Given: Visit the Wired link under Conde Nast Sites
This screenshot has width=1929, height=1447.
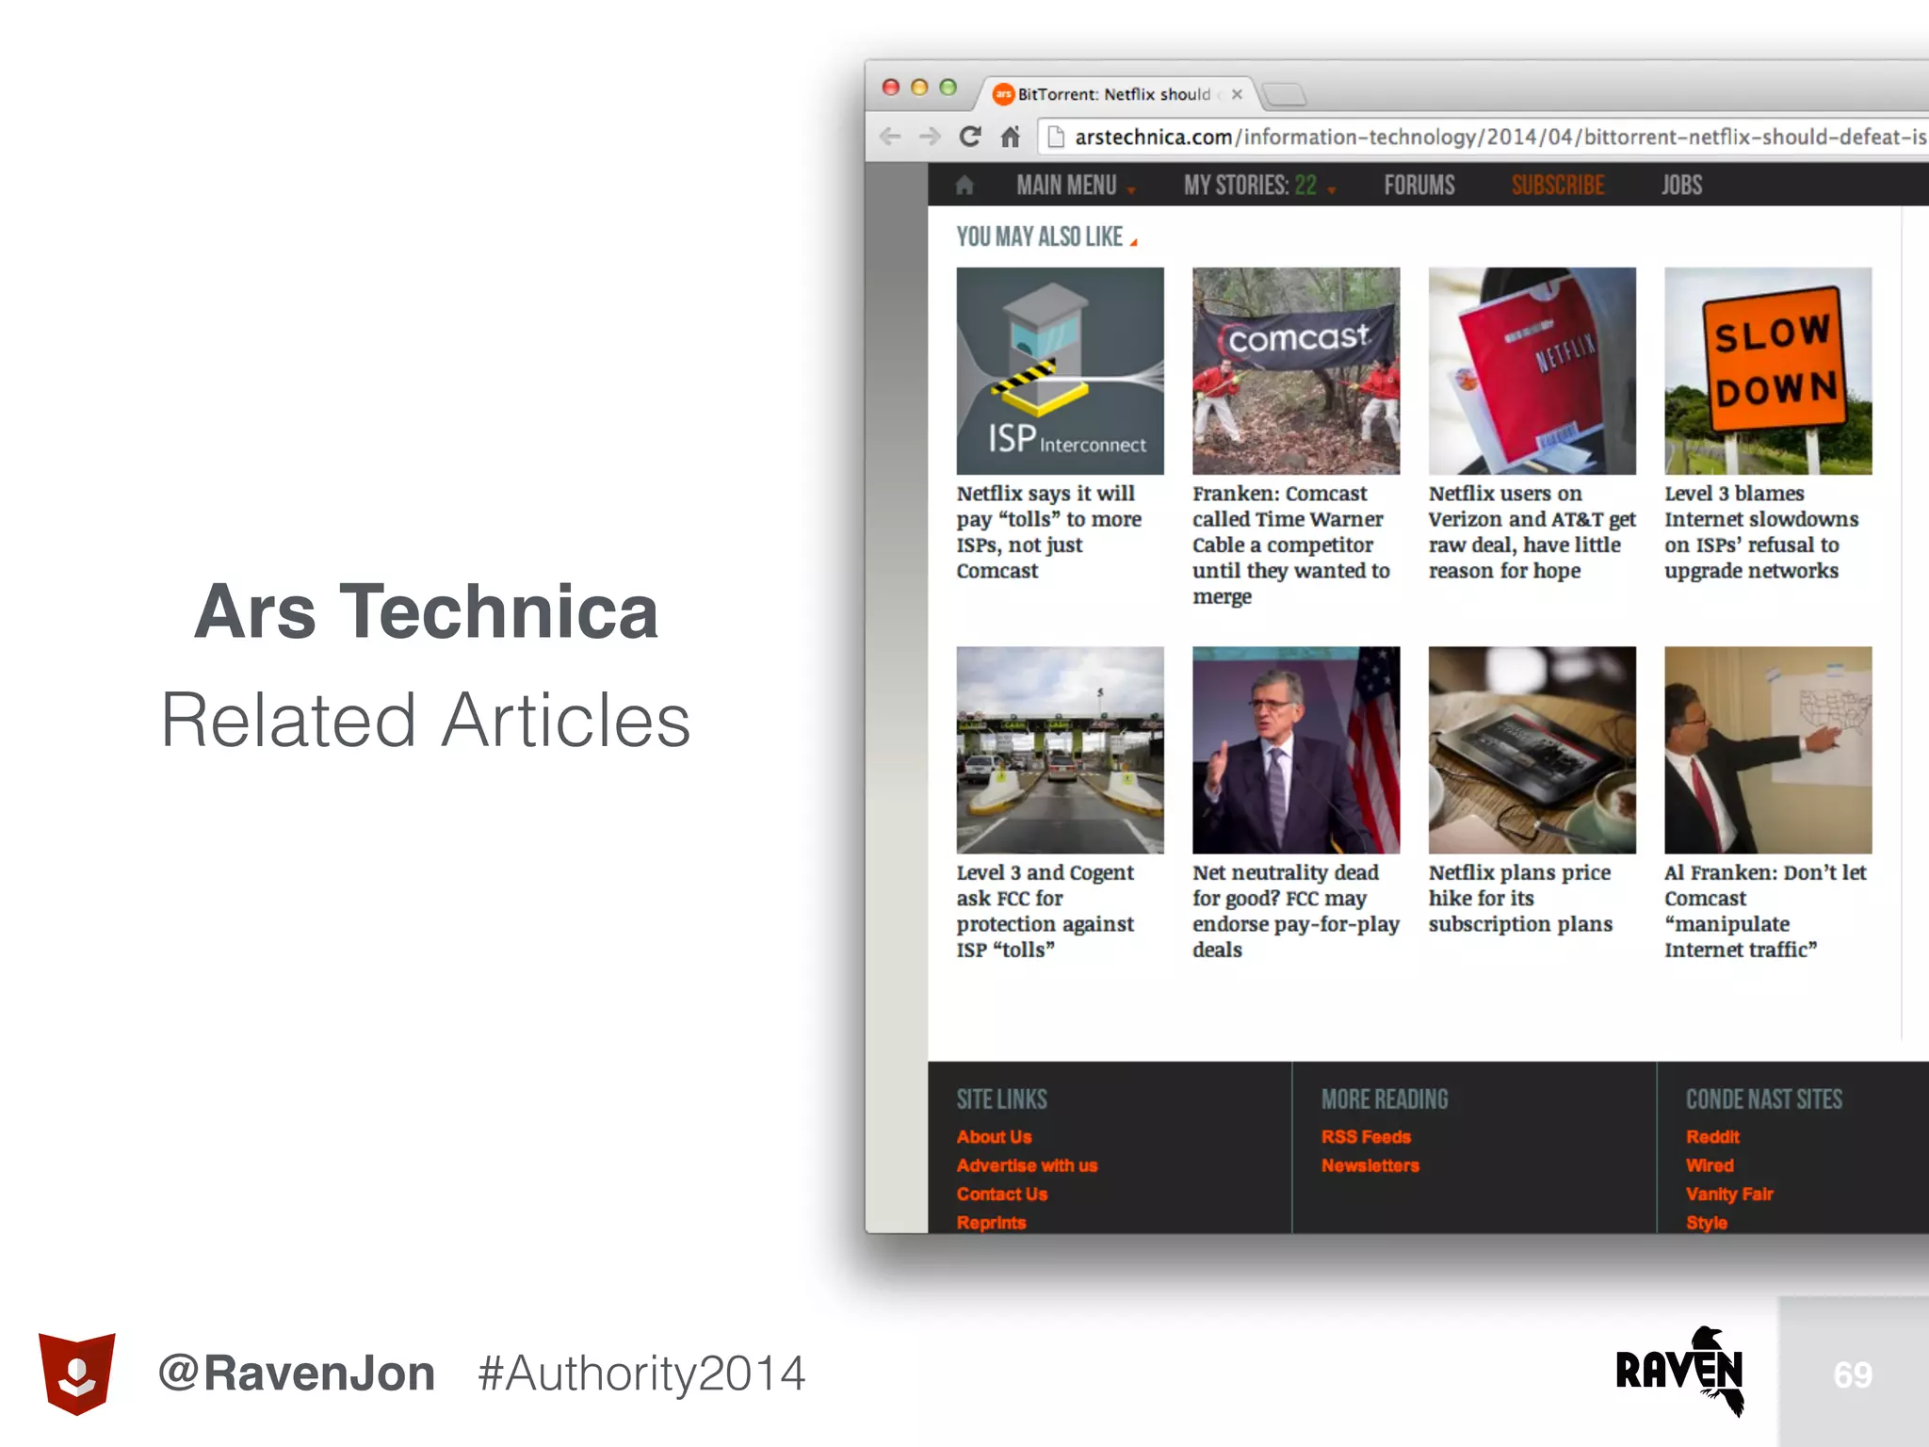Looking at the screenshot, I should coord(1710,1165).
